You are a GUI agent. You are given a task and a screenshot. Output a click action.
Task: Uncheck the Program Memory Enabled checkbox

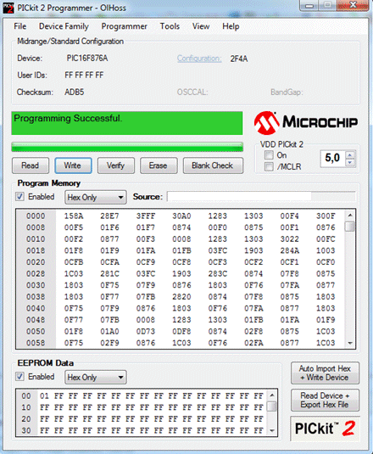(19, 197)
